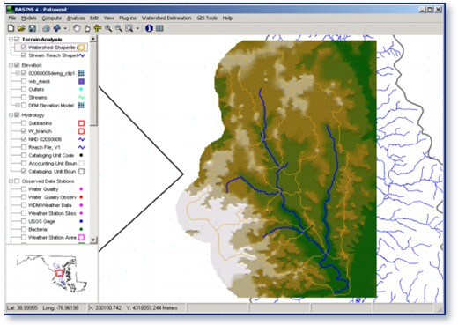Click the legend scrollbar up arrow
This screenshot has height=325, width=458.
(x=93, y=39)
